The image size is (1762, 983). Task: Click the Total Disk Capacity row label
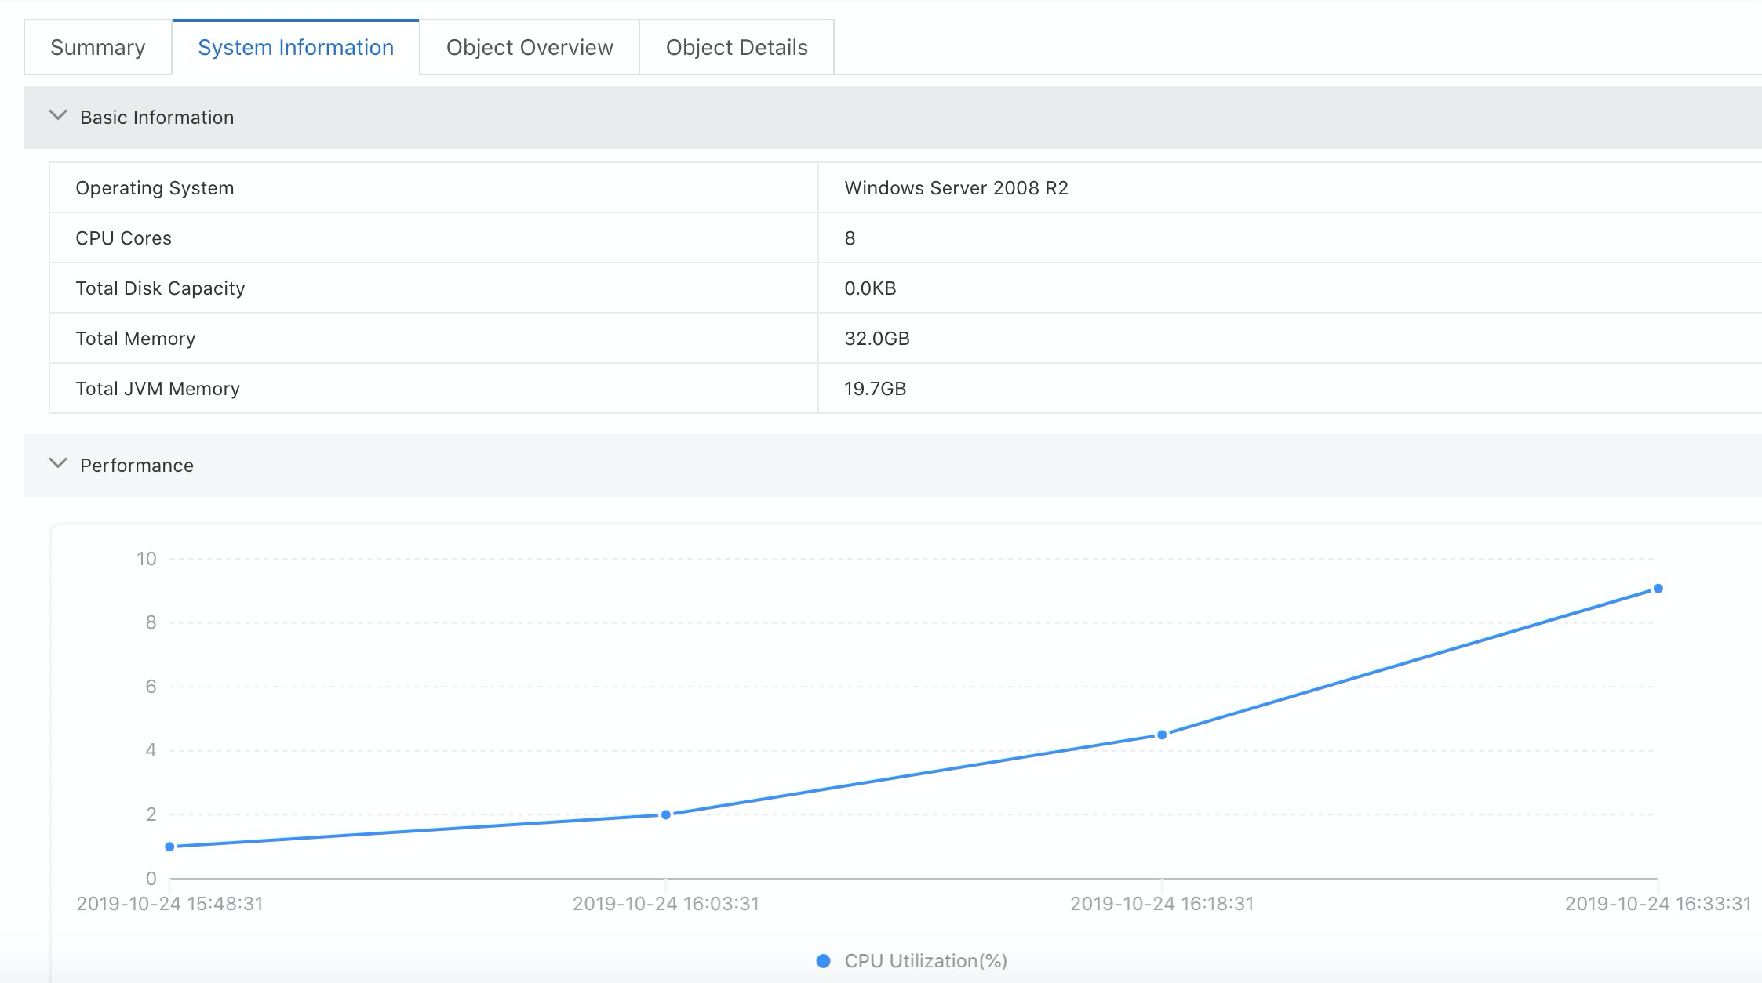(160, 288)
